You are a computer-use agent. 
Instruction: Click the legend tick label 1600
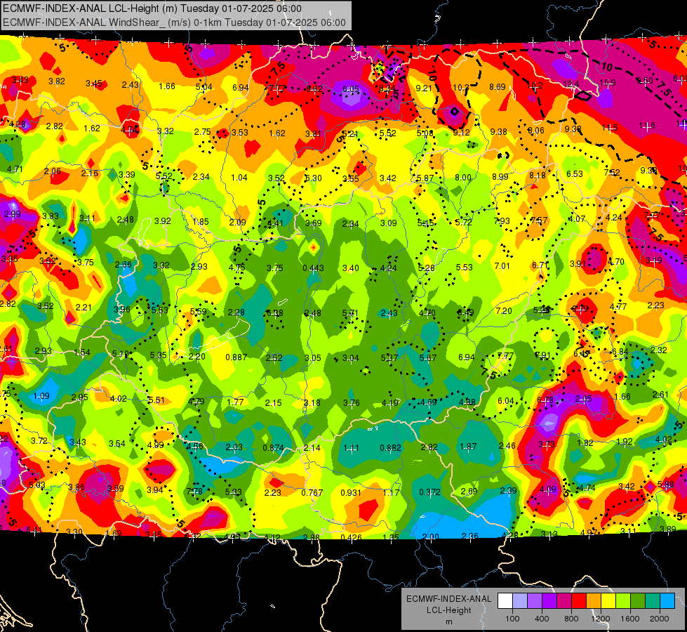(630, 619)
